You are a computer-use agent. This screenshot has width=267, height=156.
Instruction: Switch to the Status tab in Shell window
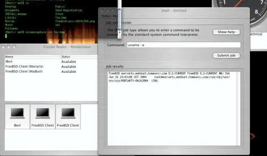[106, 16]
